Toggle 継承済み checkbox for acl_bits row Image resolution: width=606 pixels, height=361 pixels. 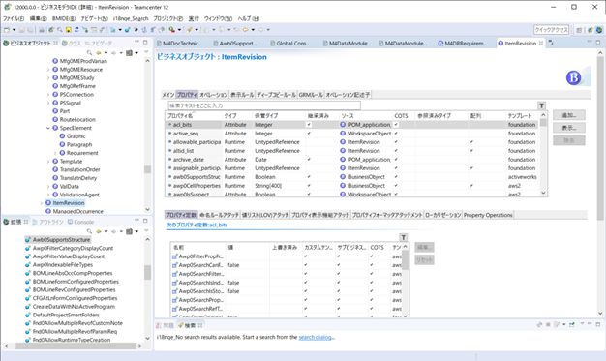coord(309,125)
